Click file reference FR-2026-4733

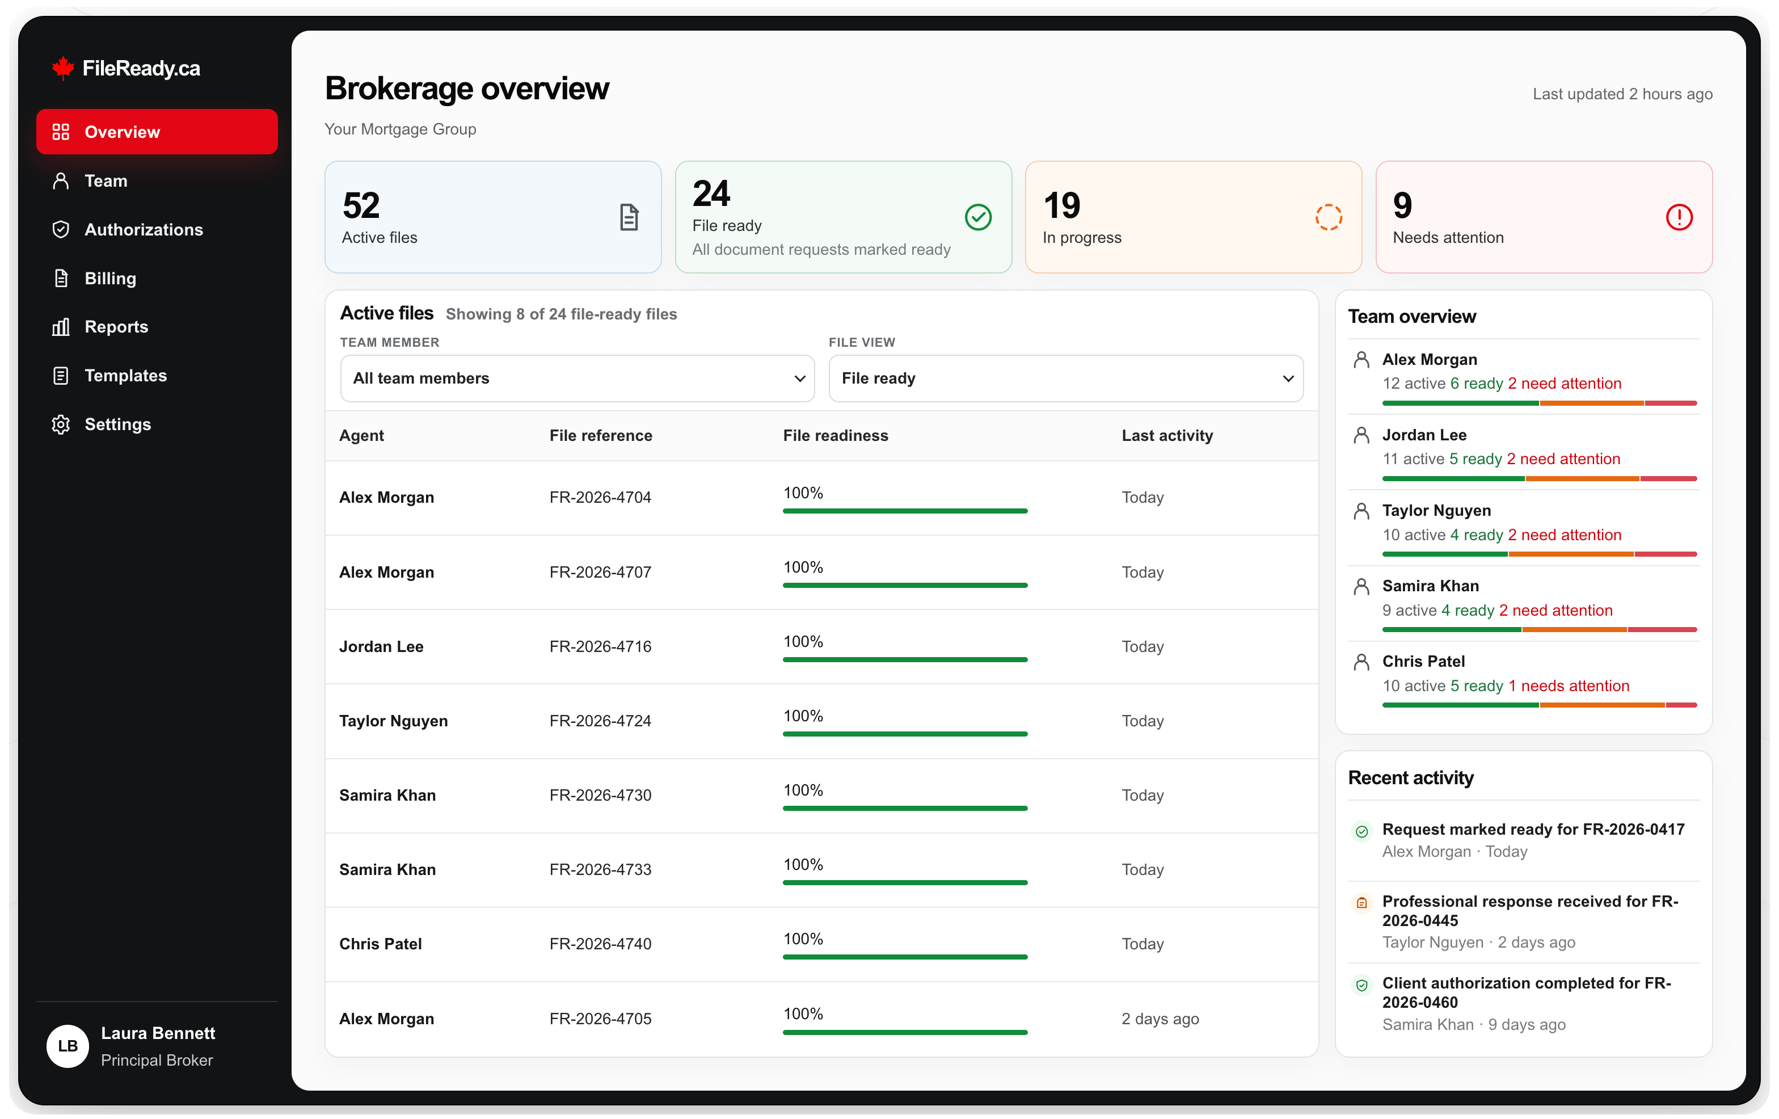600,869
